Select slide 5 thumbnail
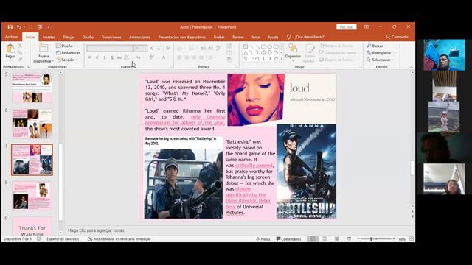Screen dimensions: 472x265 click(x=32, y=88)
